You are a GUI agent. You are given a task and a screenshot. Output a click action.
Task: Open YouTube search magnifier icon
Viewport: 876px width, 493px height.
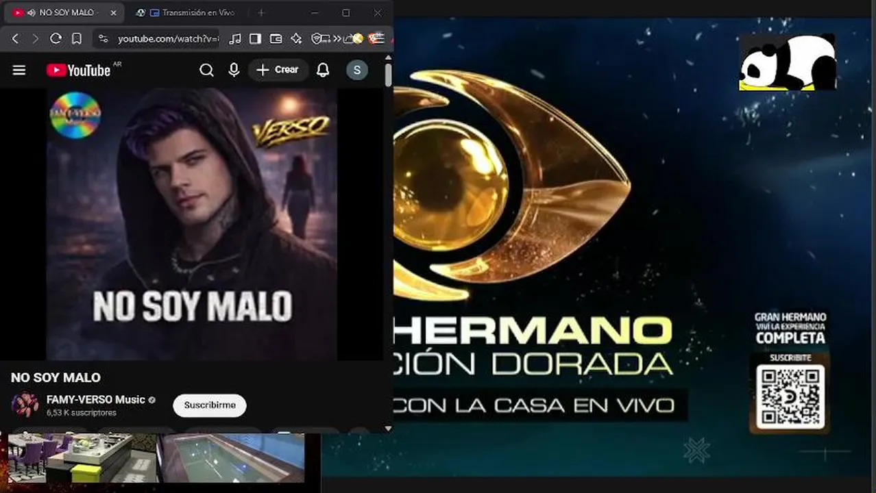[206, 70]
